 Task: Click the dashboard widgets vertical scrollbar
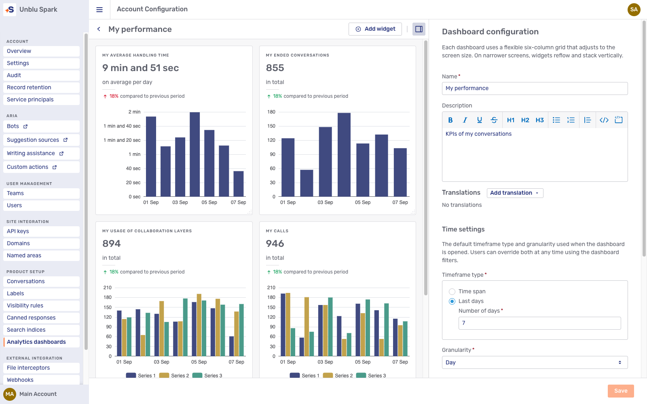[426, 168]
